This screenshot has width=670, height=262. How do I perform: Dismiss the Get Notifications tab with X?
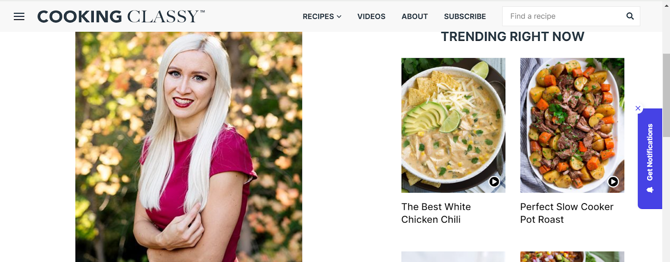(638, 108)
